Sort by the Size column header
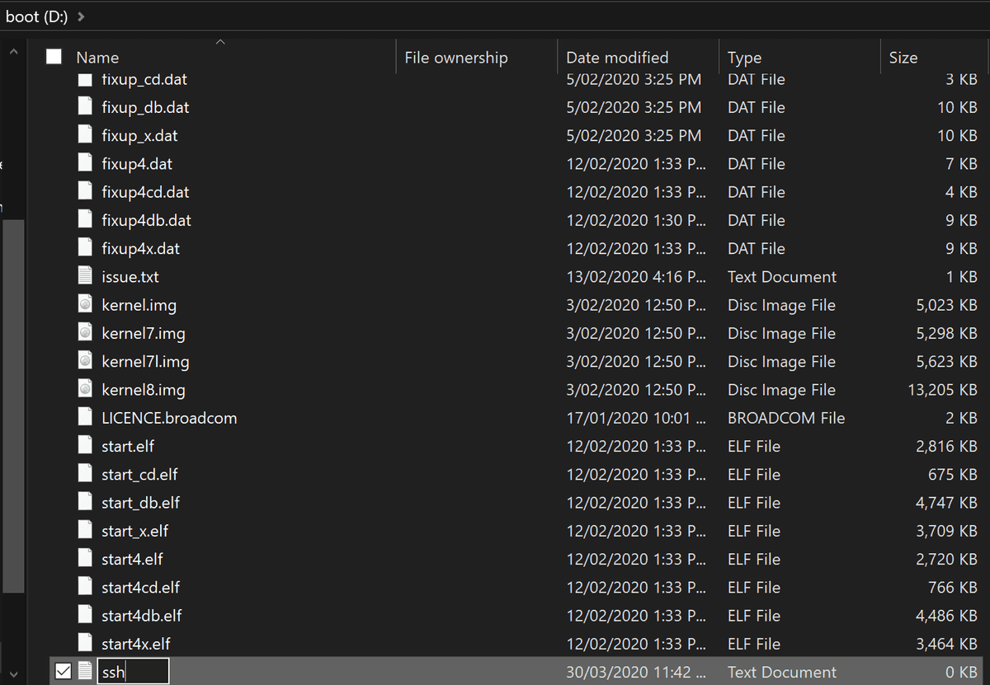This screenshot has width=990, height=685. [x=903, y=58]
